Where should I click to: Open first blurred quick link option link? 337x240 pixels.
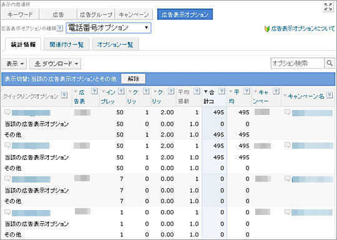click(31, 112)
